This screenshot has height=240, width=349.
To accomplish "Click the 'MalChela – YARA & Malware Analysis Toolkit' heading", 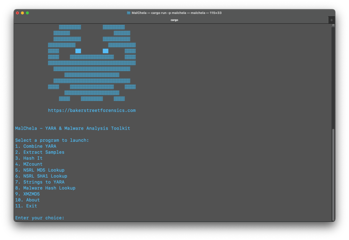I will click(73, 129).
